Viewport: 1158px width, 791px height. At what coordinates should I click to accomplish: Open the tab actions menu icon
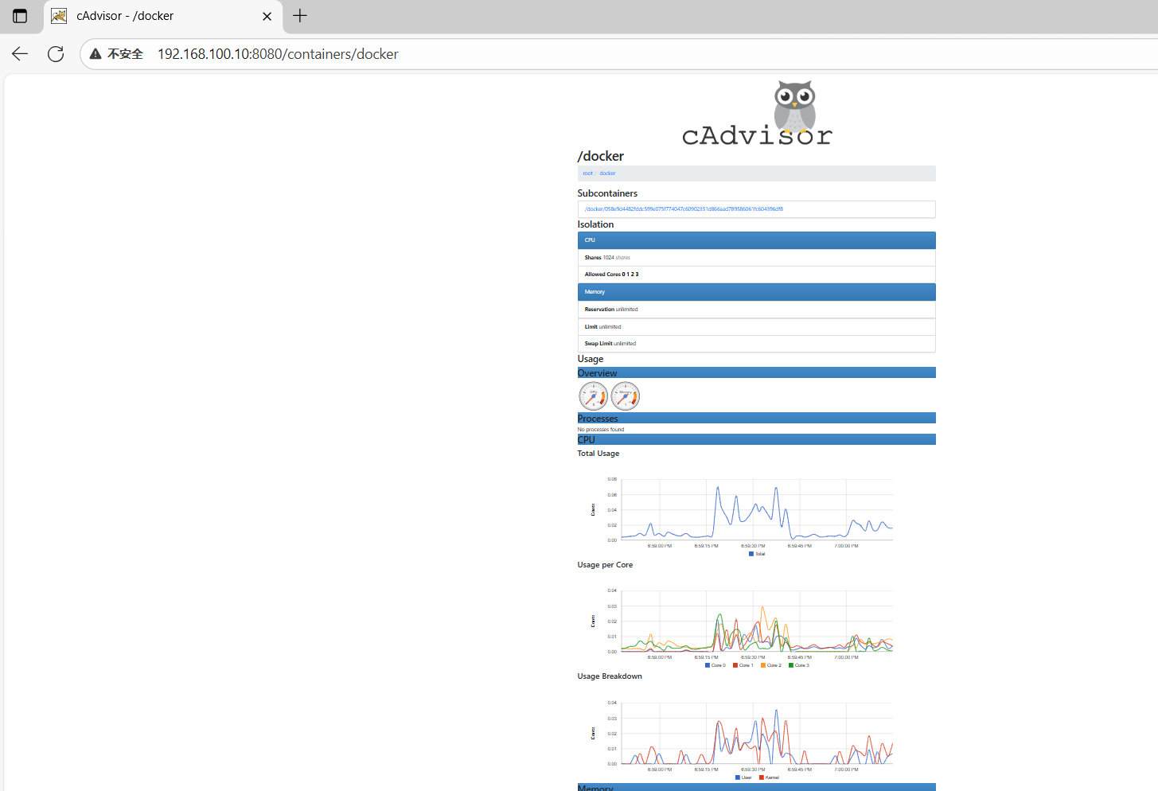point(20,16)
